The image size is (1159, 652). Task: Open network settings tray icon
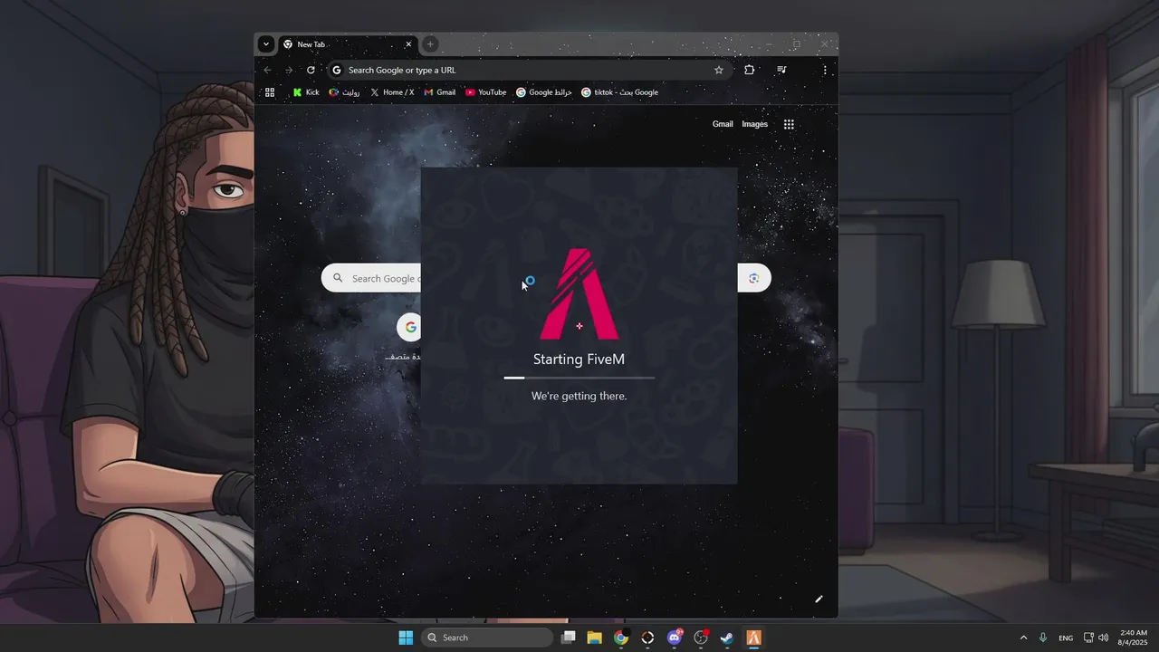(x=1088, y=638)
